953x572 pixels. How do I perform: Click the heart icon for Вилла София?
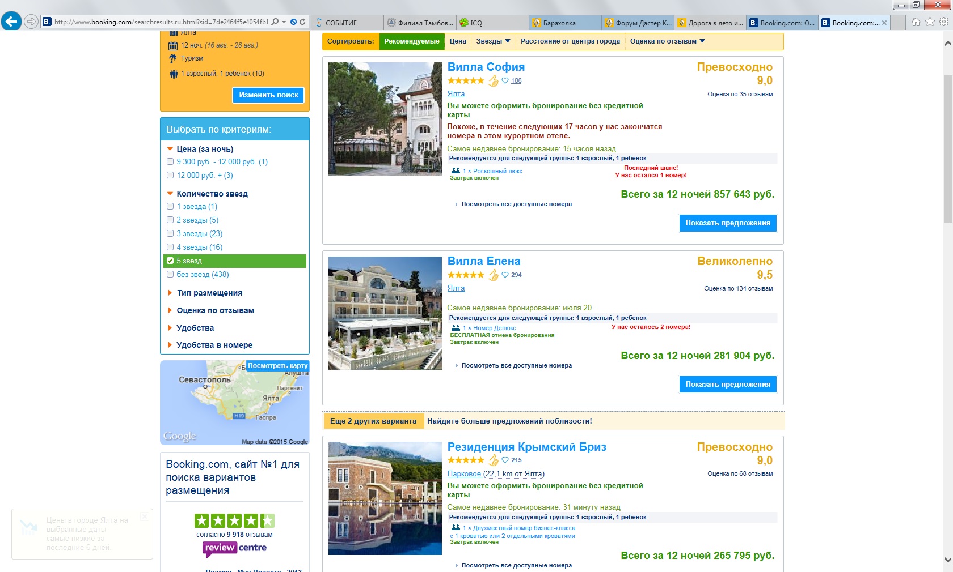[505, 81]
